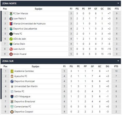122x115 pixels.
Task: Click PTS column header in Zona Norte
Action: tap(117, 9)
